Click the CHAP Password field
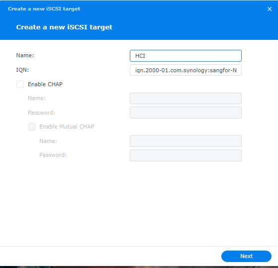The width and height of the screenshot is (278, 268). (185, 113)
